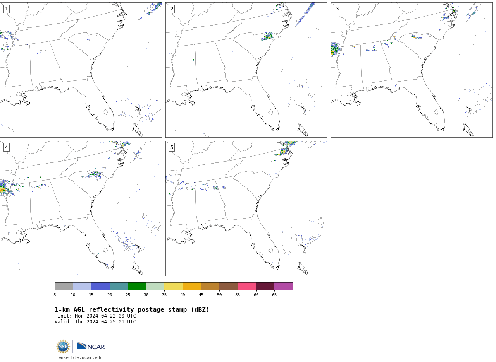Click the maroon 60-65 dBZ swatch
496x362 pixels.
tap(265, 286)
